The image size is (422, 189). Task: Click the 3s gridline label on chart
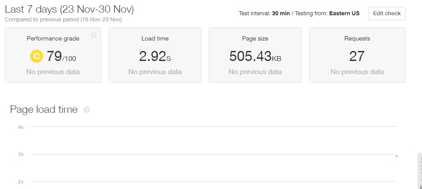pos(21,154)
